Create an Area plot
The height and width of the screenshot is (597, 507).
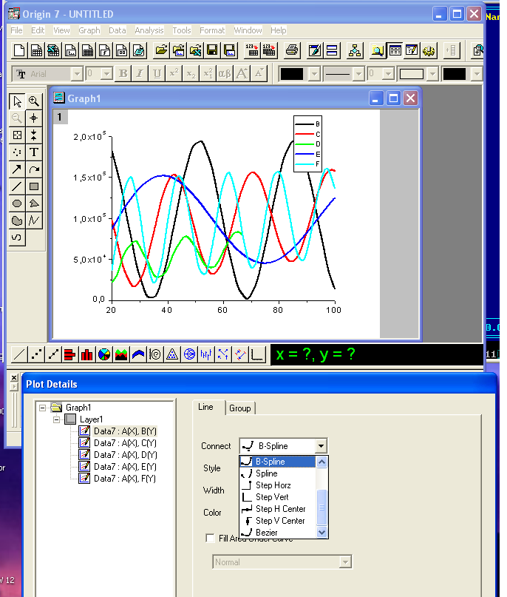(121, 354)
